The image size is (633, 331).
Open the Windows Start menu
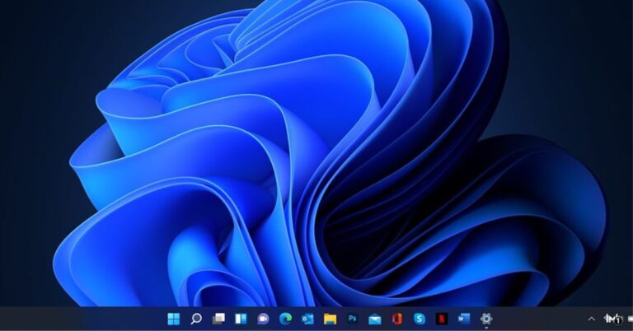click(x=174, y=319)
